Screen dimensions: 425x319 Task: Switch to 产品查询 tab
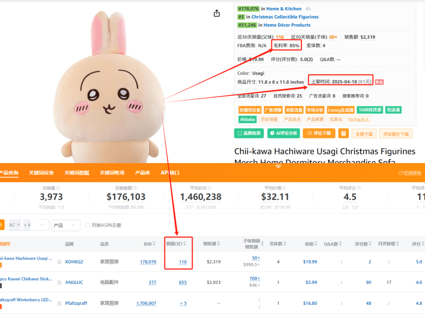pos(9,173)
